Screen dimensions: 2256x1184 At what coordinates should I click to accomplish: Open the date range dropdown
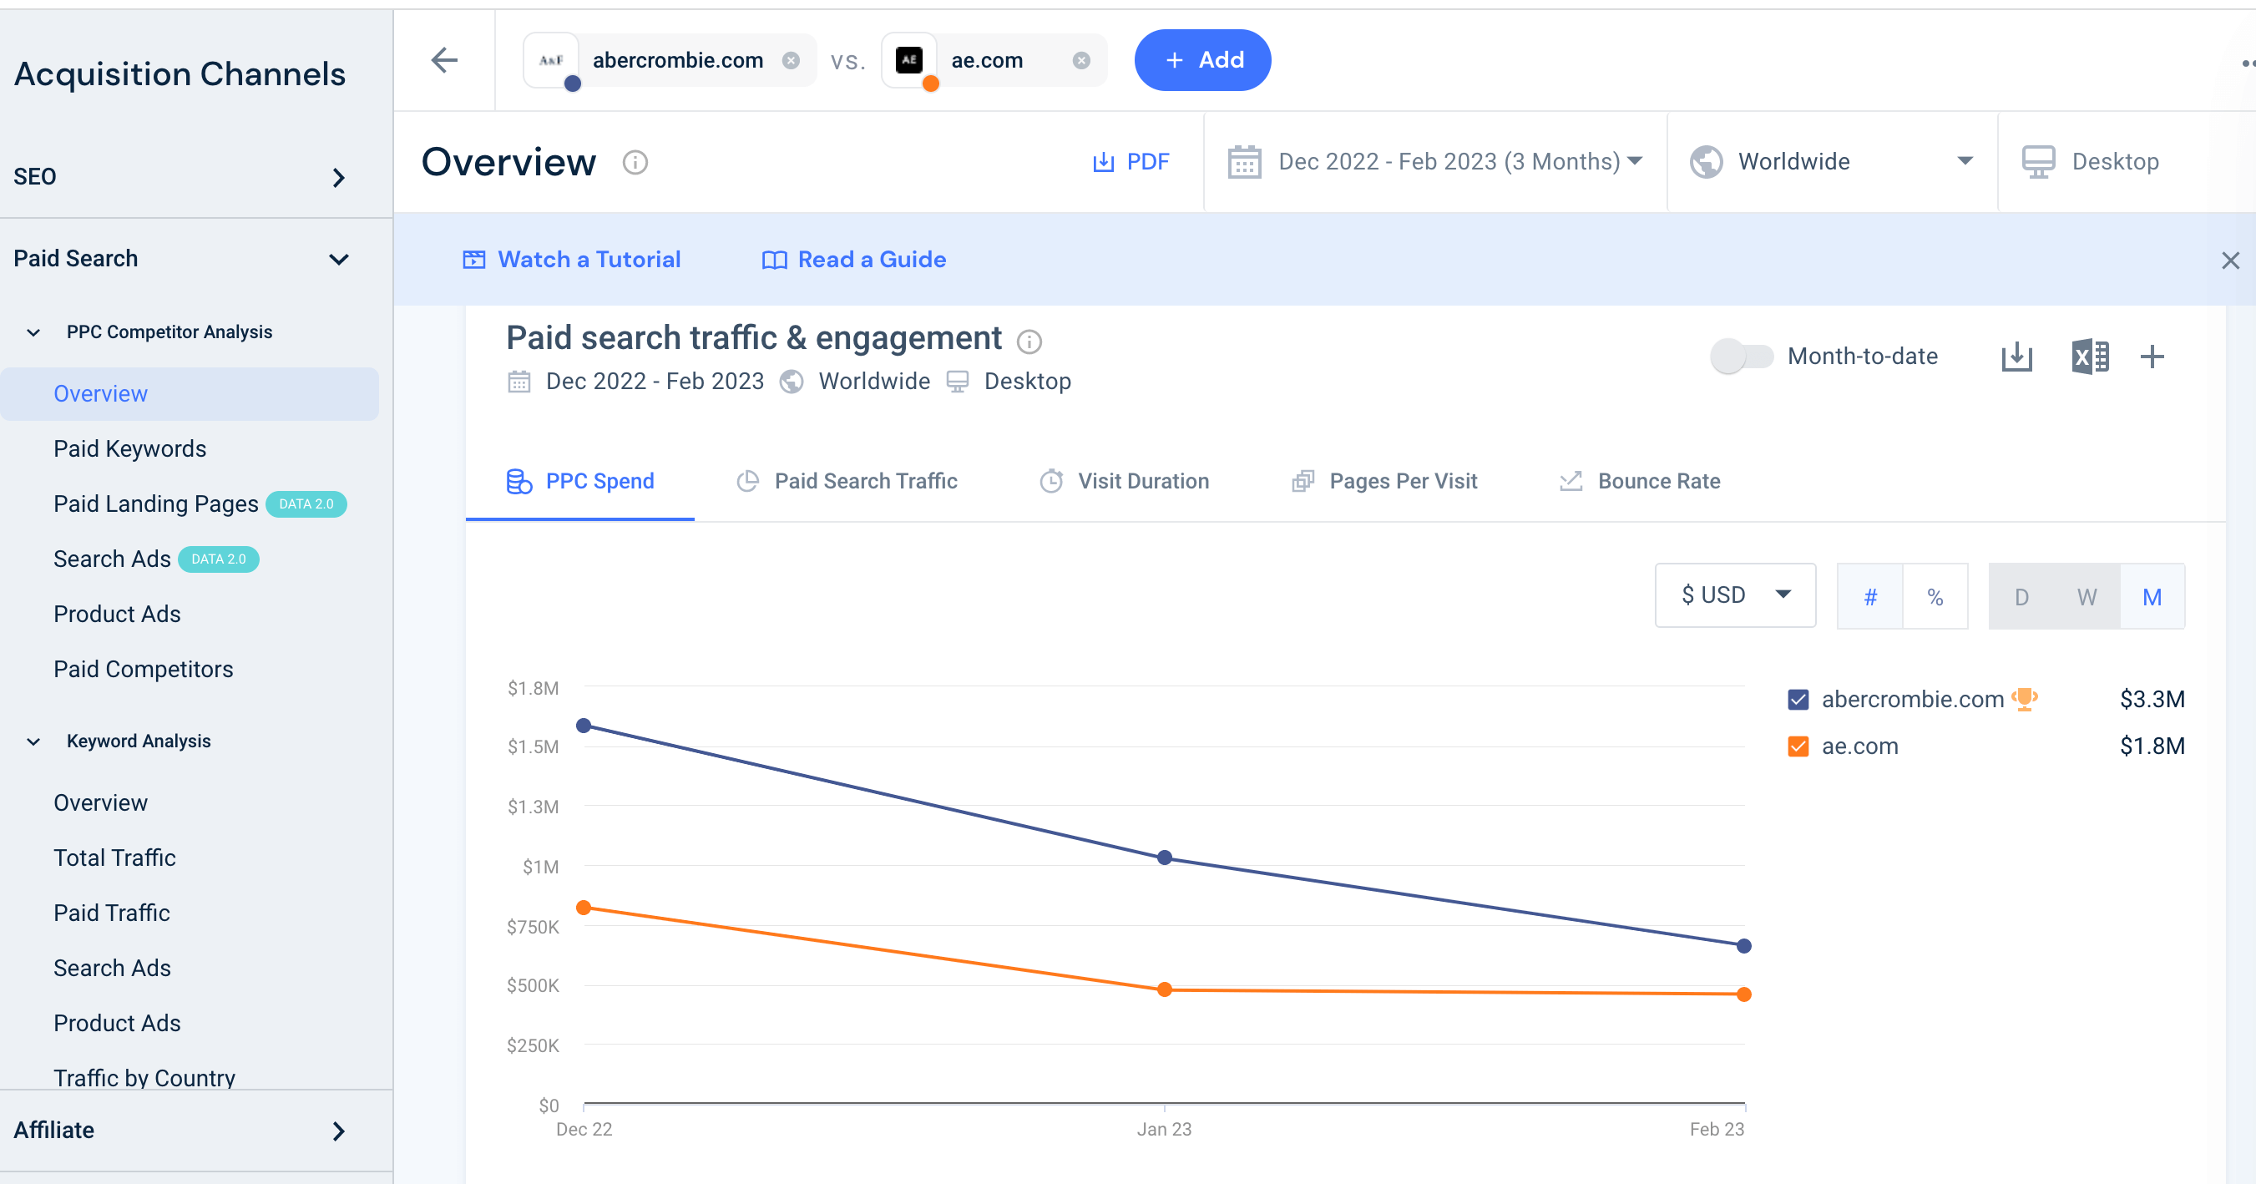(1435, 161)
